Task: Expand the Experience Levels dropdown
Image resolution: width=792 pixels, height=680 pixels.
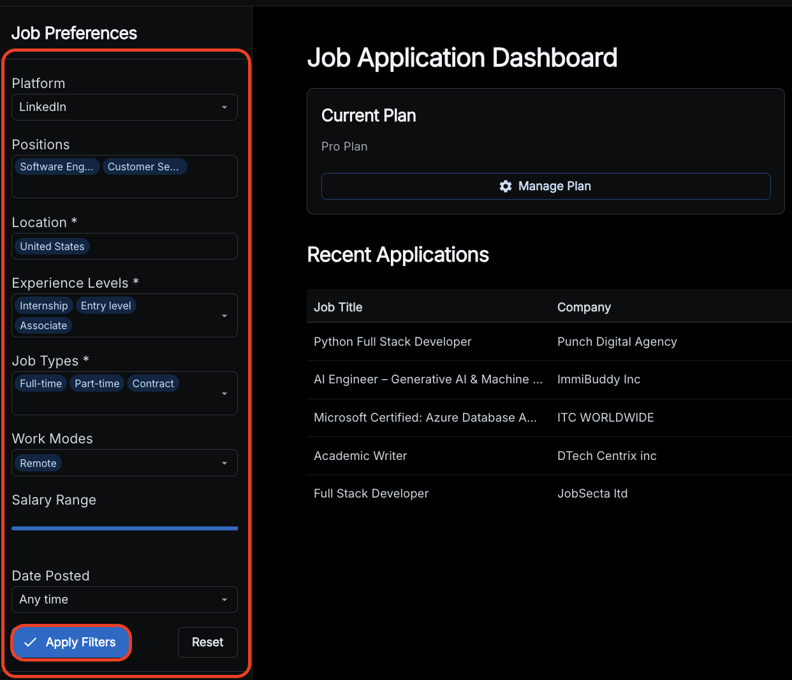Action: click(x=224, y=315)
